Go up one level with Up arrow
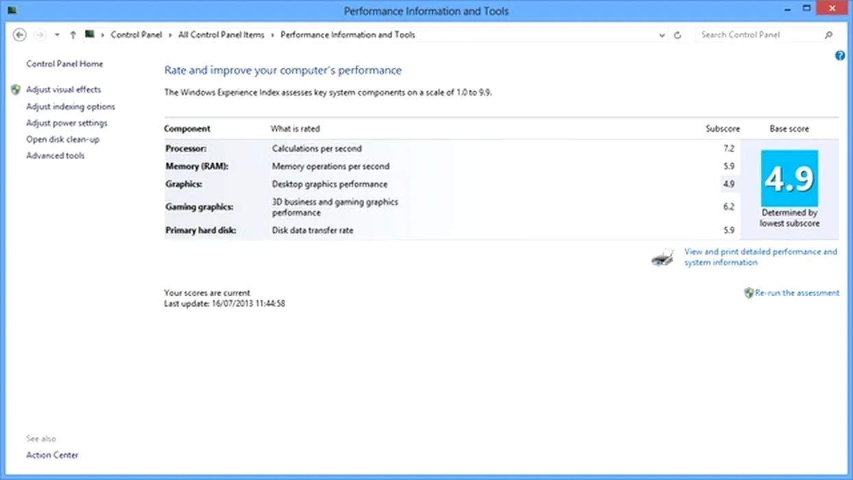The width and height of the screenshot is (853, 480). coord(73,35)
